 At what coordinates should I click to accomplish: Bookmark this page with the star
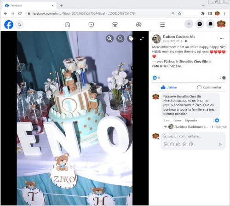pyautogui.click(x=179, y=13)
